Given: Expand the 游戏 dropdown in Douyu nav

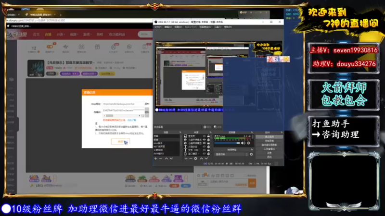Looking at the screenshot, I should (x=87, y=35).
